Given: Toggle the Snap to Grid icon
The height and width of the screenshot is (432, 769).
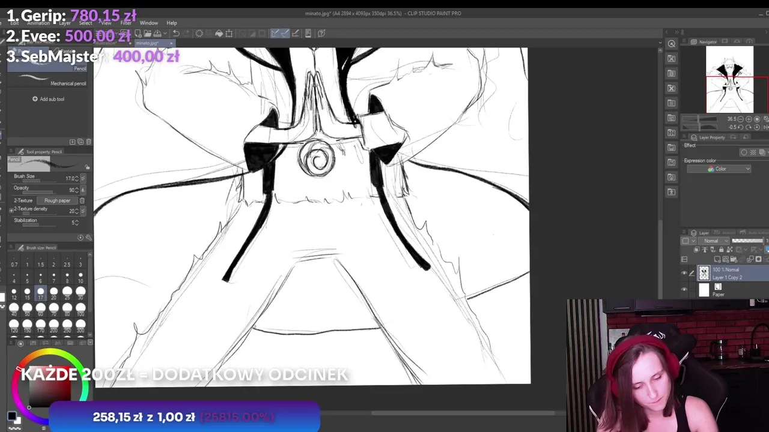Looking at the screenshot, I should (295, 34).
